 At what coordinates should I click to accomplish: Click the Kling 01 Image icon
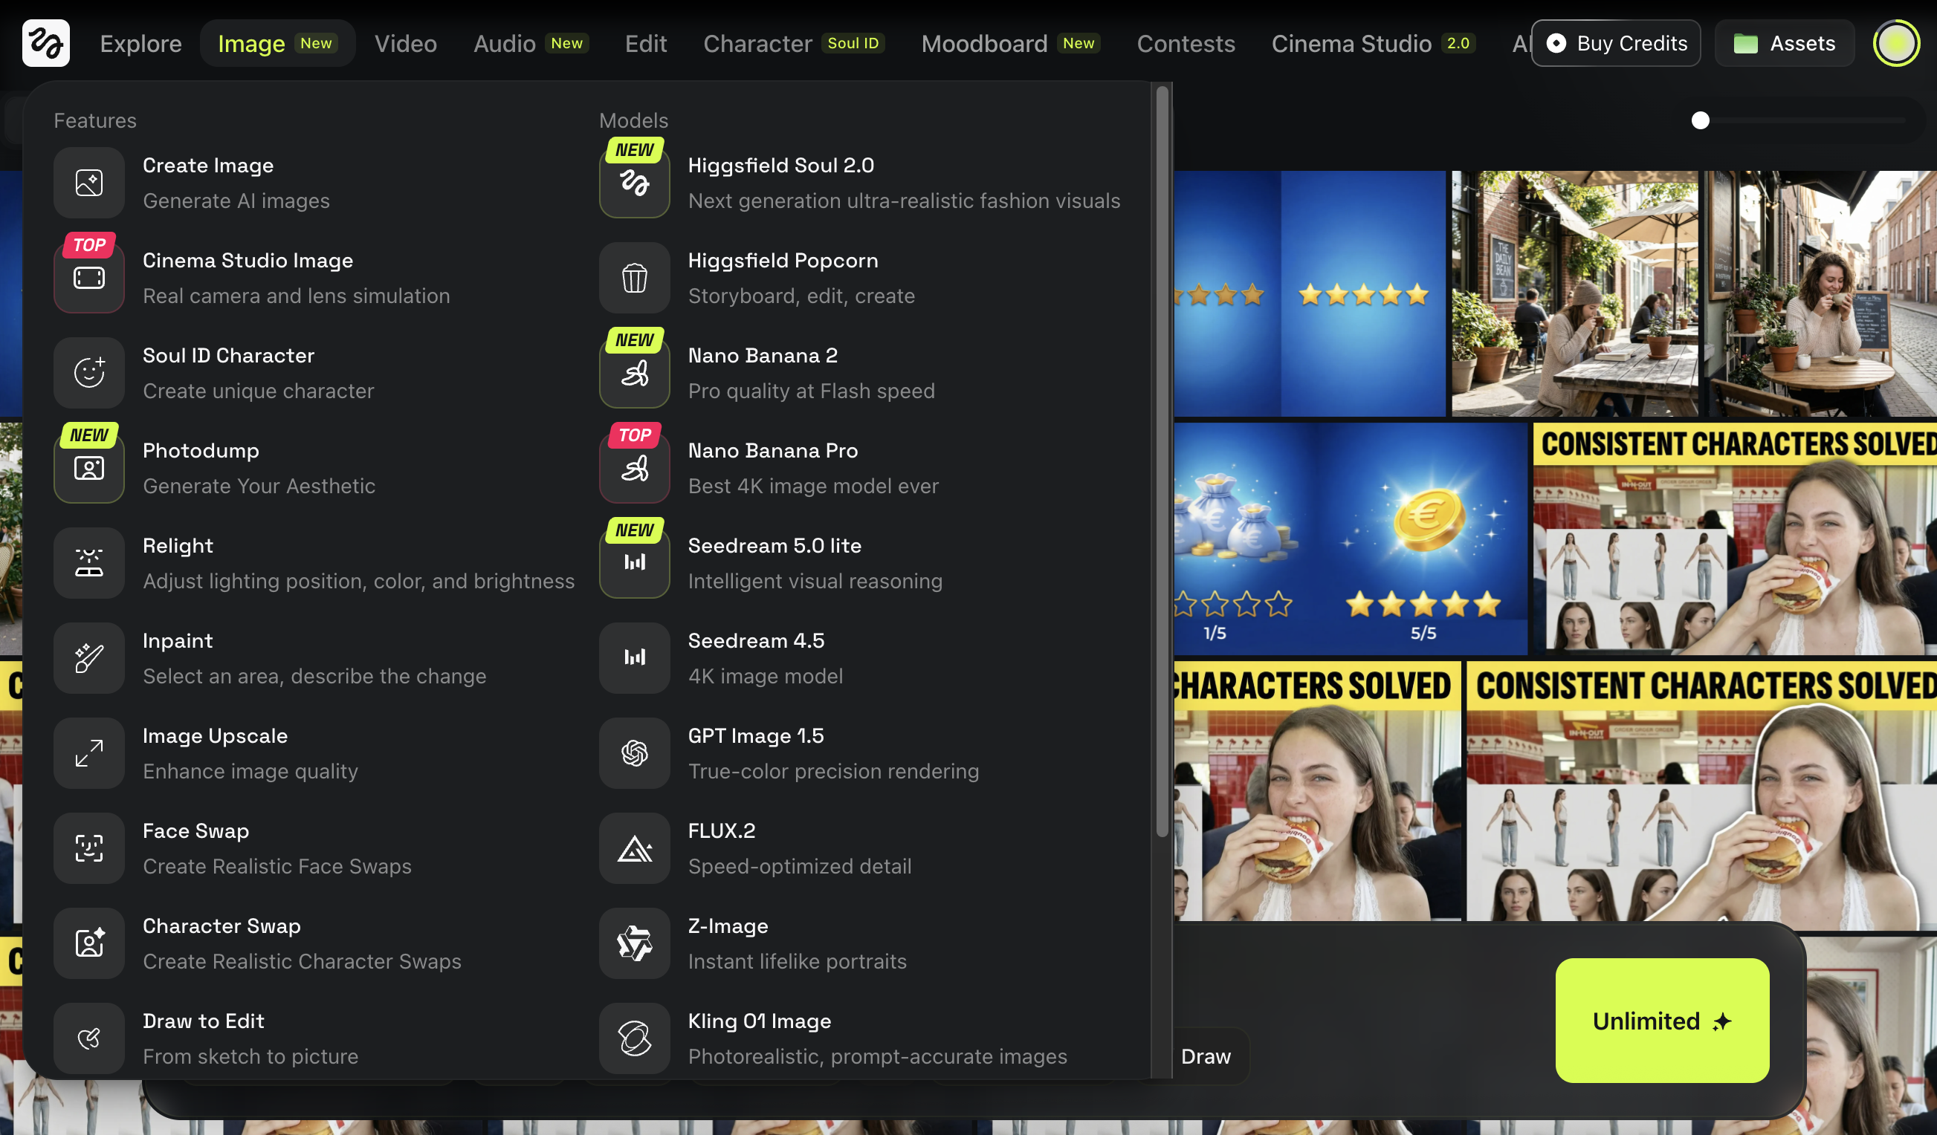tap(634, 1038)
